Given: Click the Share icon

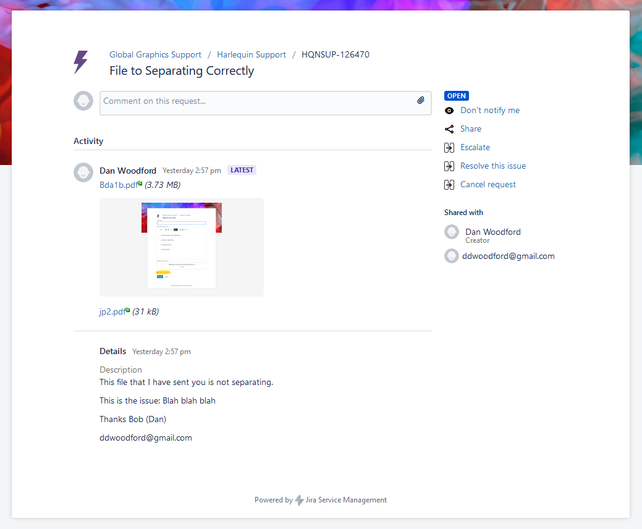Looking at the screenshot, I should pyautogui.click(x=449, y=129).
